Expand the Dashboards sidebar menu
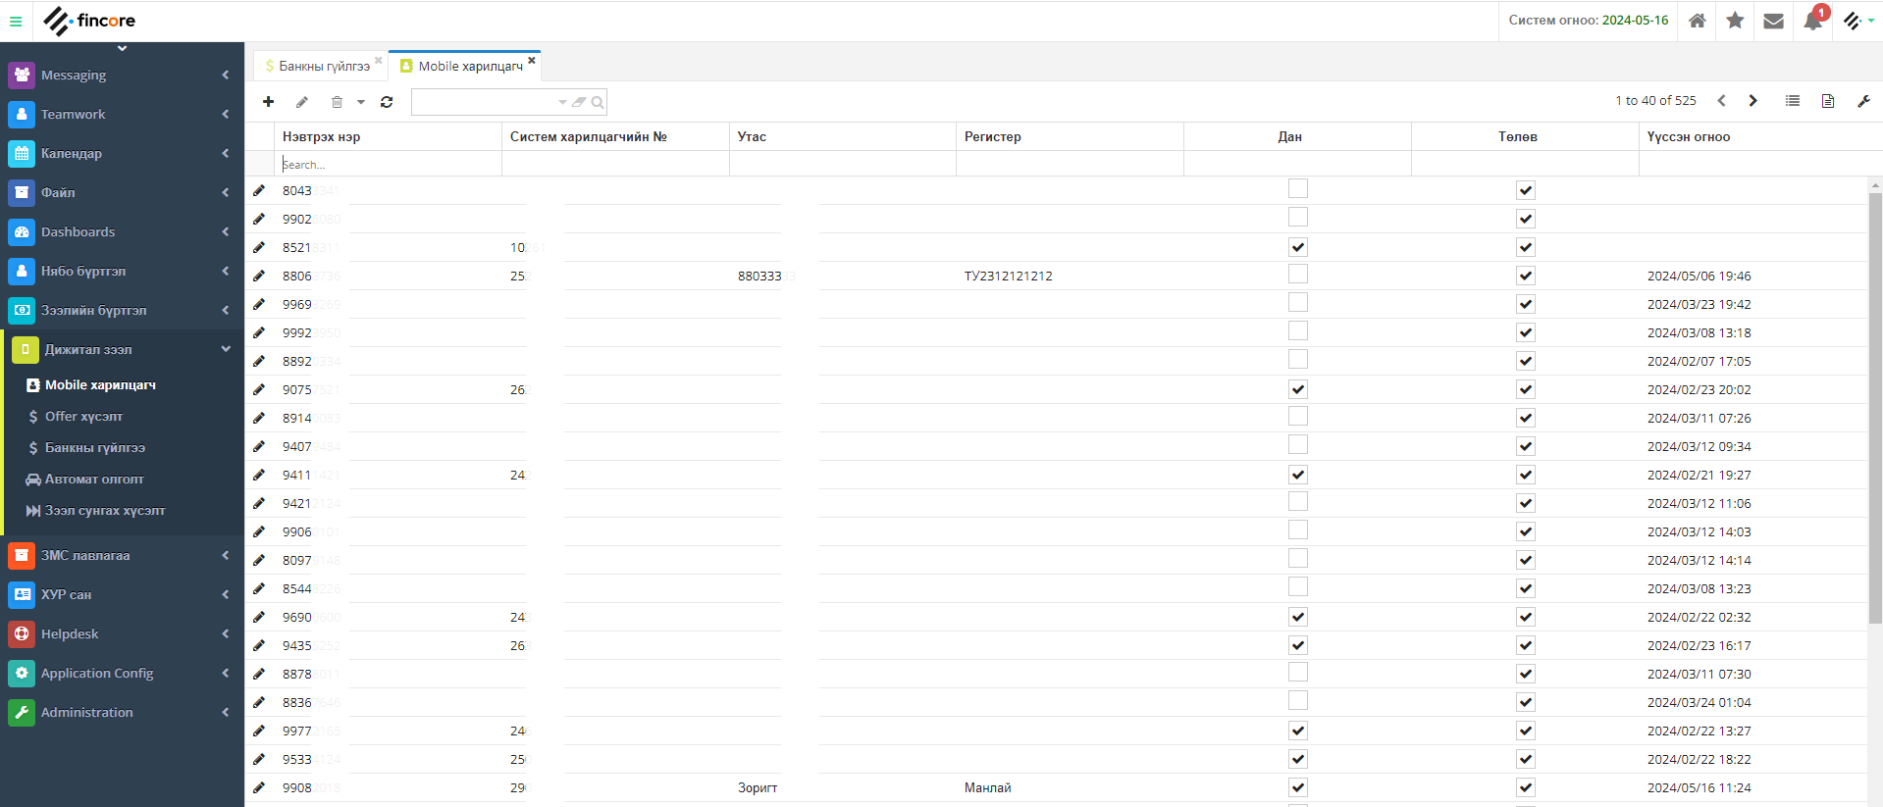This screenshot has width=1883, height=807. (122, 231)
